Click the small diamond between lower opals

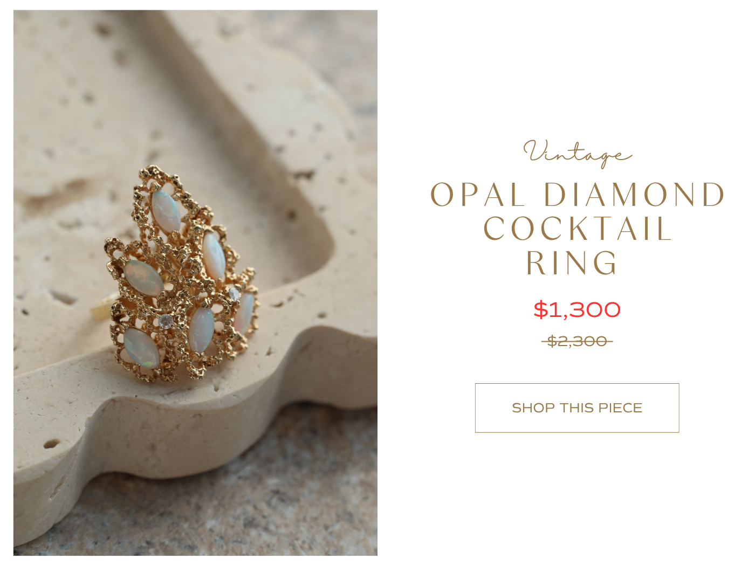pos(165,321)
